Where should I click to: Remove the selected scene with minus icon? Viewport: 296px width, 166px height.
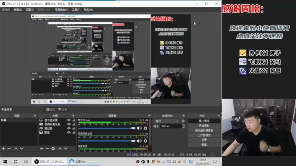coord(9,149)
